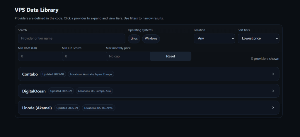Click the Locations: US, Europe, Asia badge
Image resolution: width=300 pixels, height=137 pixels.
[x=94, y=91]
